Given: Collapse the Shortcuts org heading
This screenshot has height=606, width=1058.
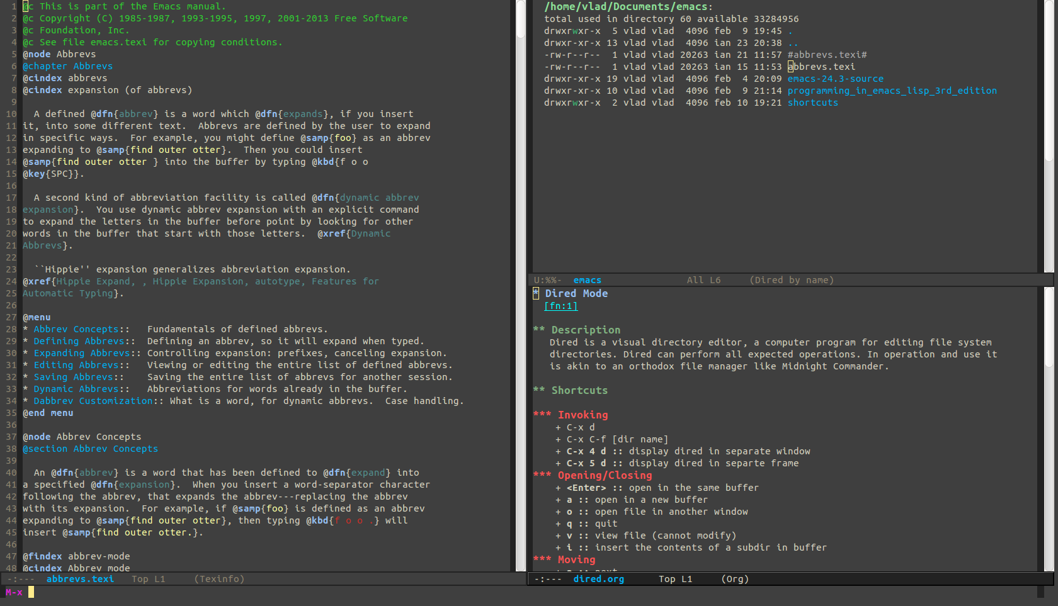Looking at the screenshot, I should pyautogui.click(x=579, y=390).
